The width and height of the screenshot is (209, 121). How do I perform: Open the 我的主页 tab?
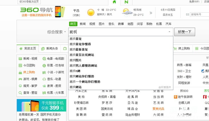28,49
